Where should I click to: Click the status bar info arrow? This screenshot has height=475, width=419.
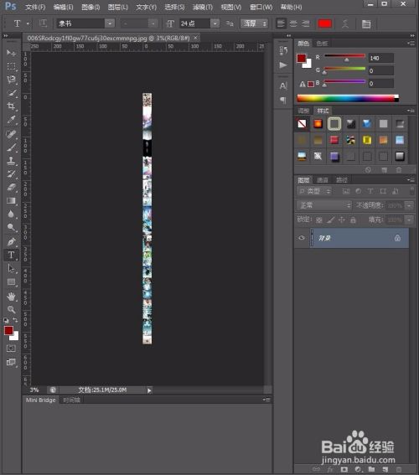(149, 390)
